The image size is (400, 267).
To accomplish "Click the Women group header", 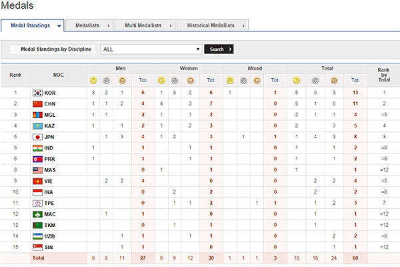I will [189, 69].
